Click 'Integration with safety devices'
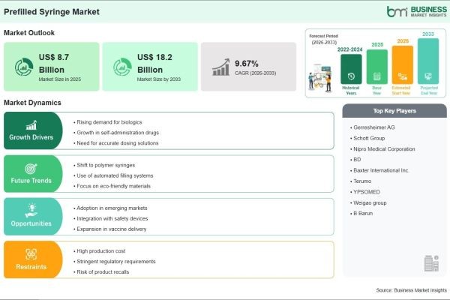This screenshot has width=450, height=300. pyautogui.click(x=112, y=218)
